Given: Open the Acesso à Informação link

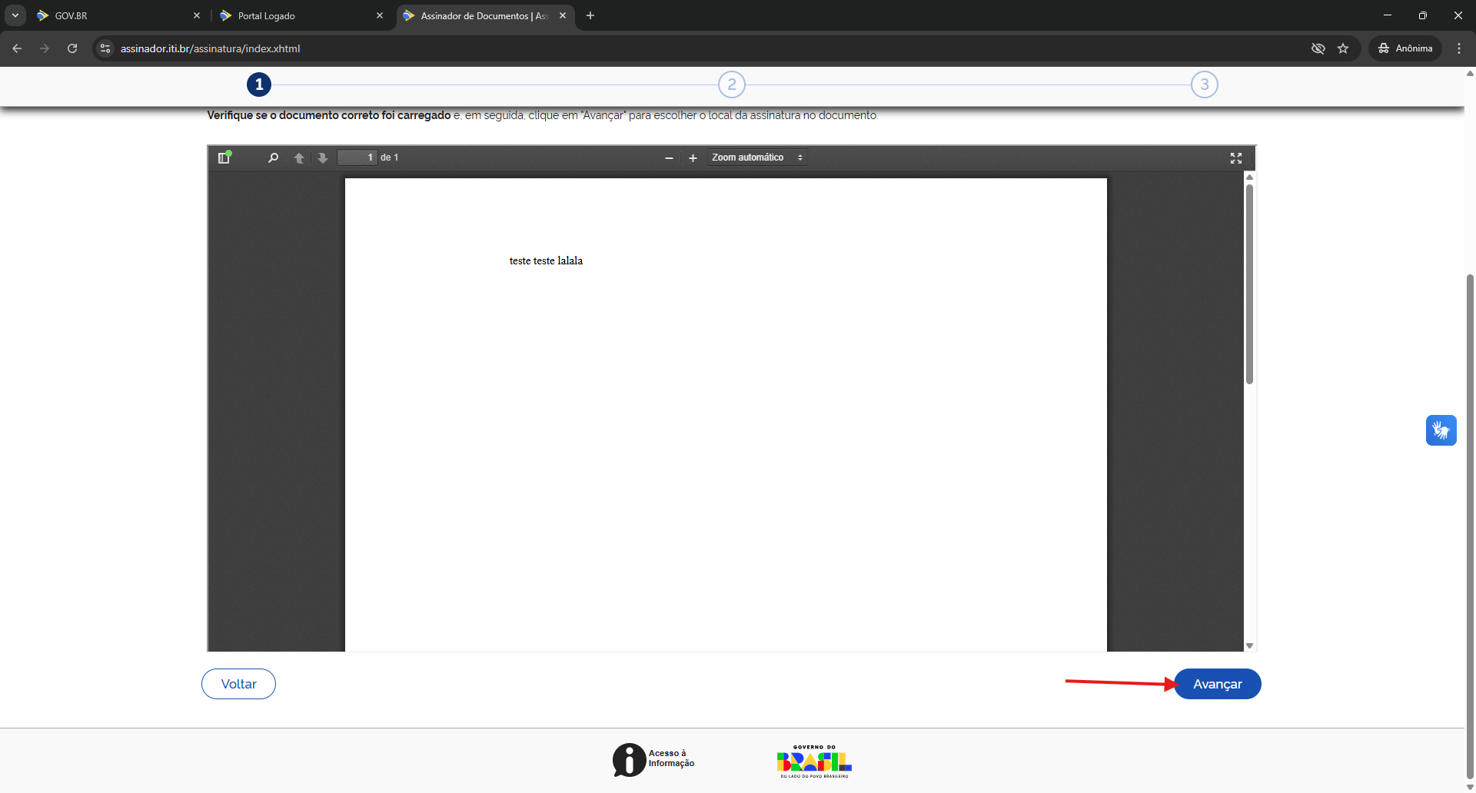Looking at the screenshot, I should (653, 759).
